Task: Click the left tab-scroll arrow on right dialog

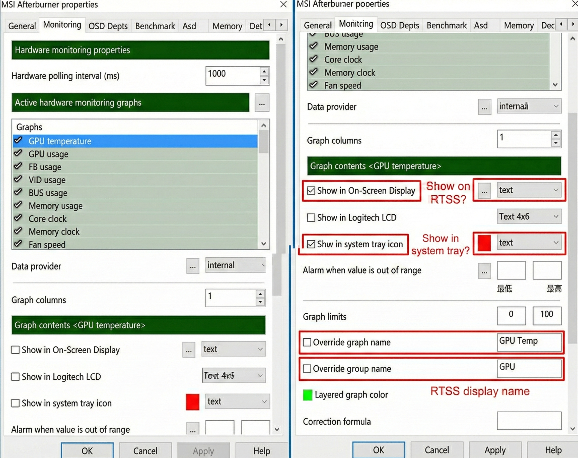Action: click(561, 24)
